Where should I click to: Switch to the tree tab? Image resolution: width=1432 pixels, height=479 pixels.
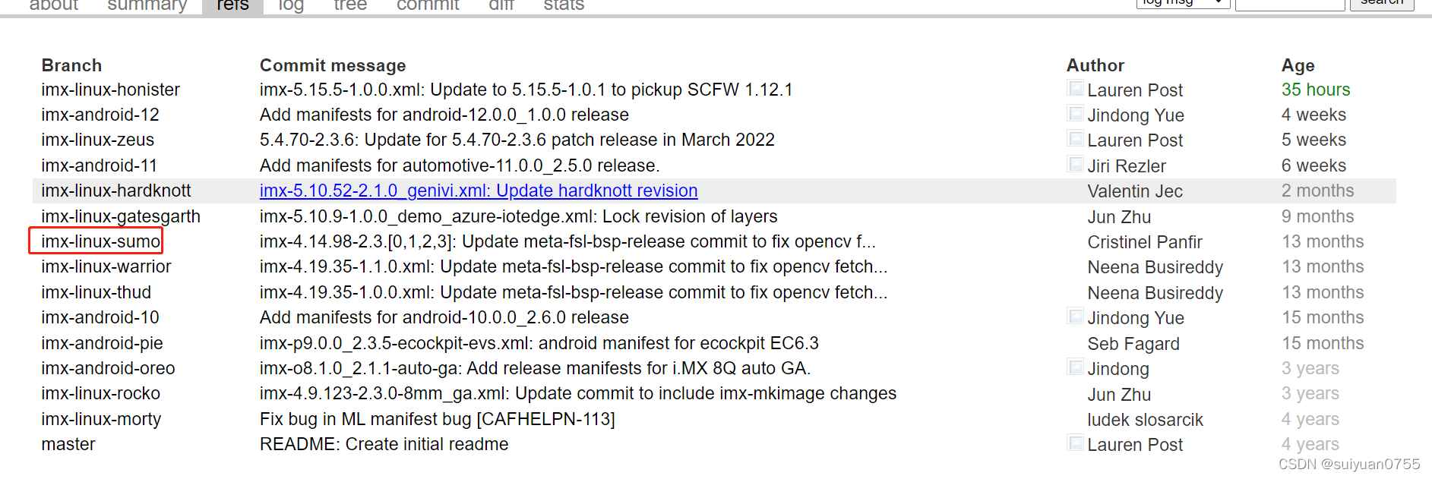(349, 6)
